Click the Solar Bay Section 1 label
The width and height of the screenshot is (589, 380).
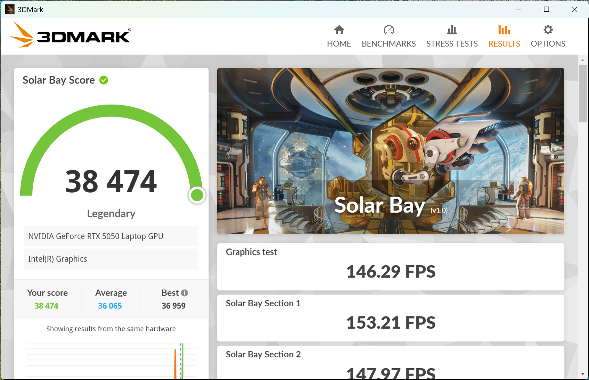point(263,303)
